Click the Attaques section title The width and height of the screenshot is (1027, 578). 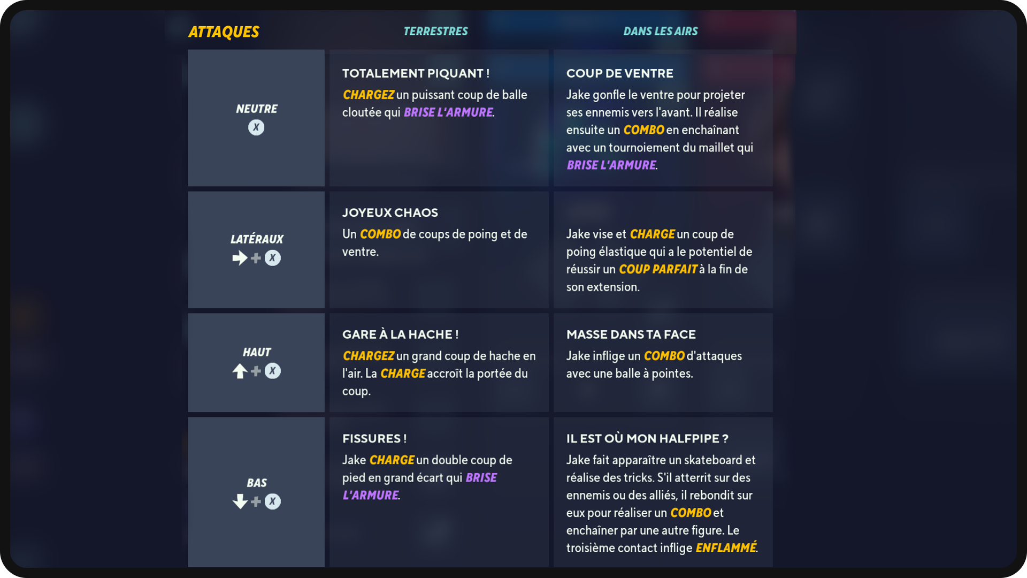coord(224,32)
